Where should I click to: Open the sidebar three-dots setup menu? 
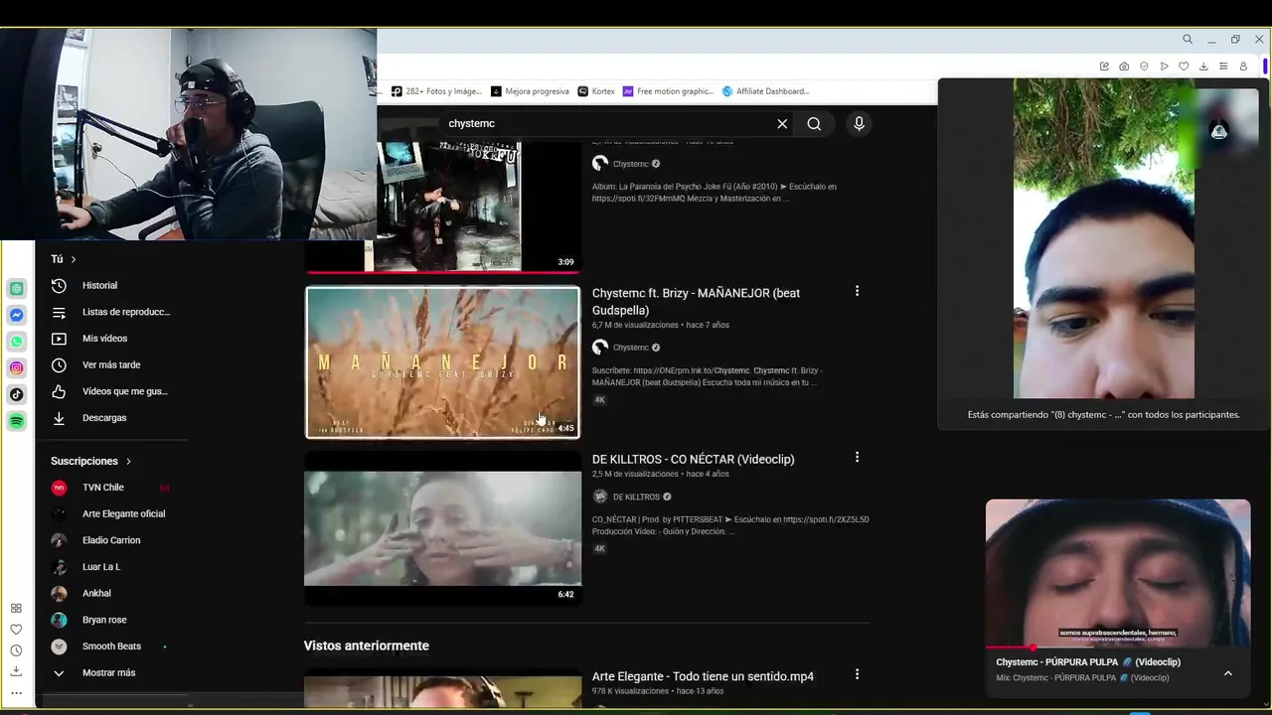point(16,693)
